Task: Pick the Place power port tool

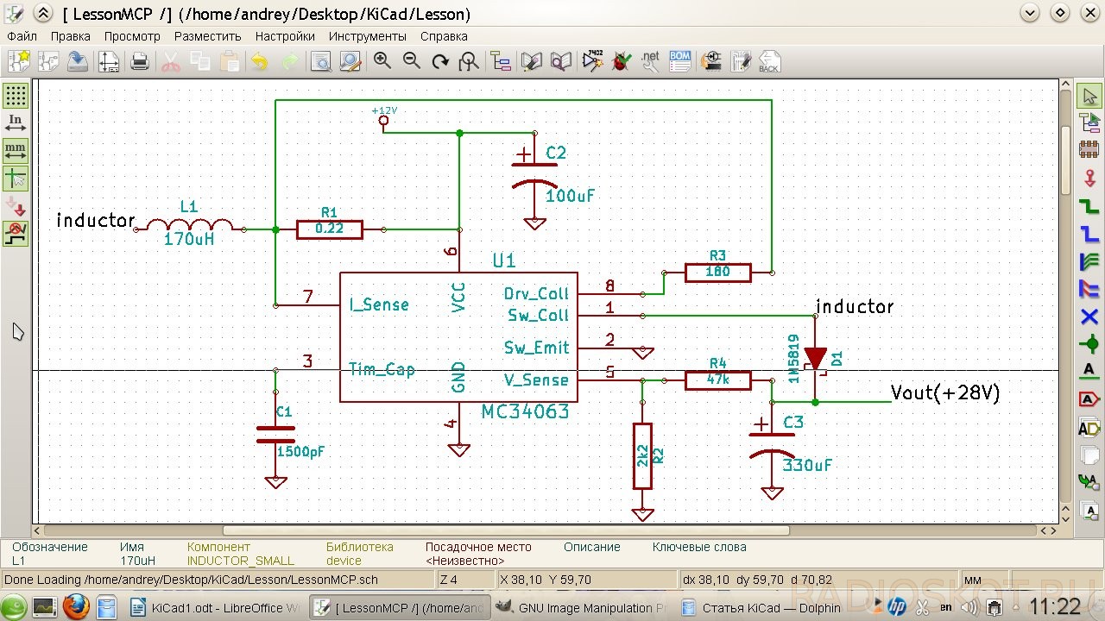Action: (x=1089, y=178)
